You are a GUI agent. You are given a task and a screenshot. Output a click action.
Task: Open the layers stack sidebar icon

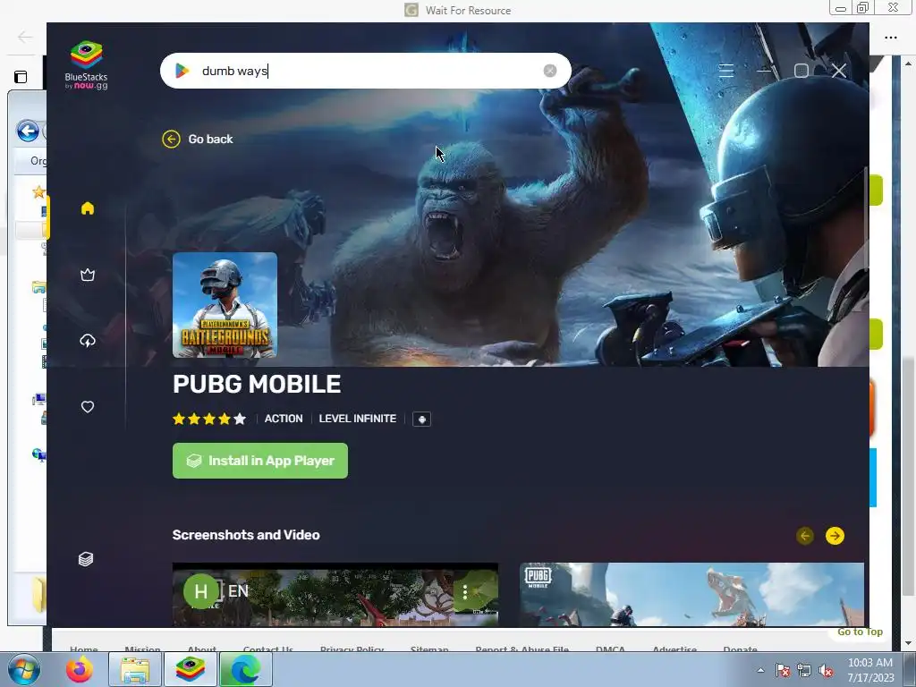tap(86, 559)
